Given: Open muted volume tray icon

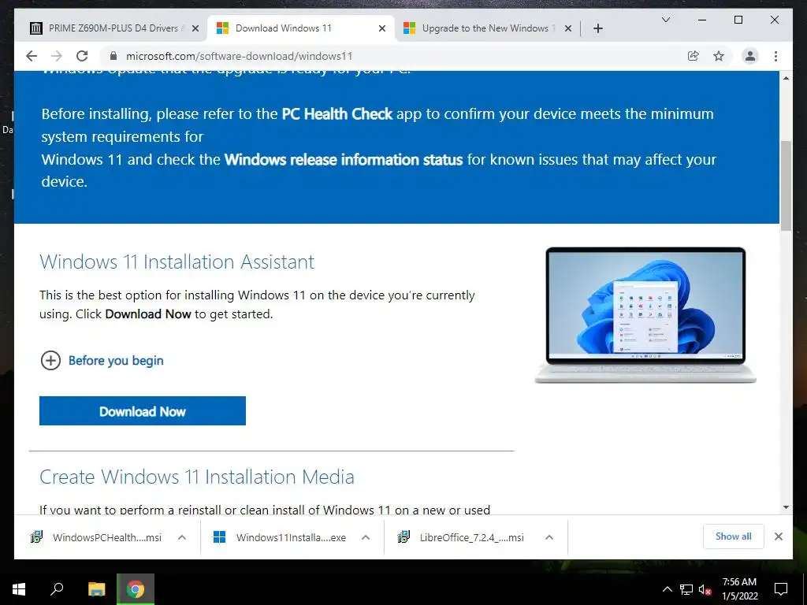Looking at the screenshot, I should 705,589.
